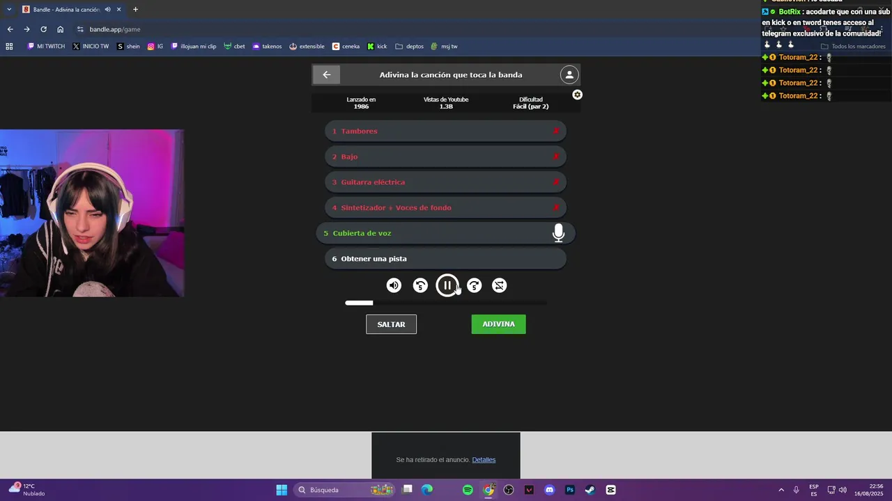Open the Windows Start menu
This screenshot has height=501, width=892.
(282, 490)
